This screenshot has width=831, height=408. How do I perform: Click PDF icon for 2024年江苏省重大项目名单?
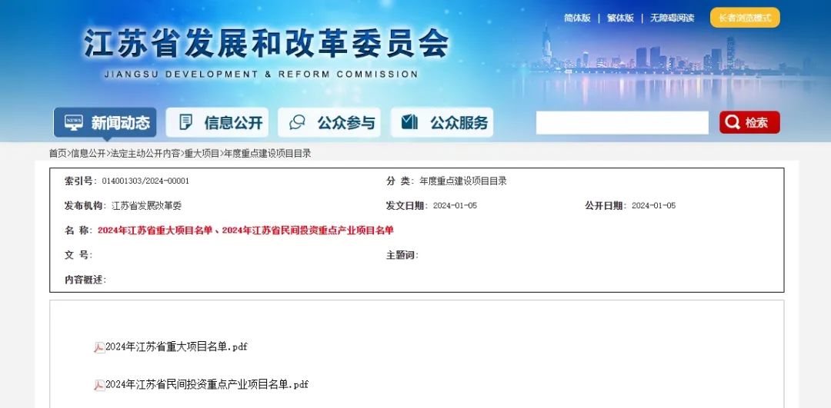pyautogui.click(x=99, y=347)
